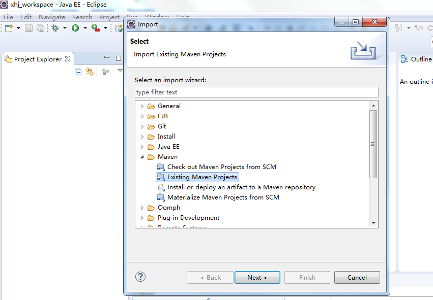Click the Eclipse icon in Import title bar
This screenshot has height=300, width=433.
click(131, 24)
